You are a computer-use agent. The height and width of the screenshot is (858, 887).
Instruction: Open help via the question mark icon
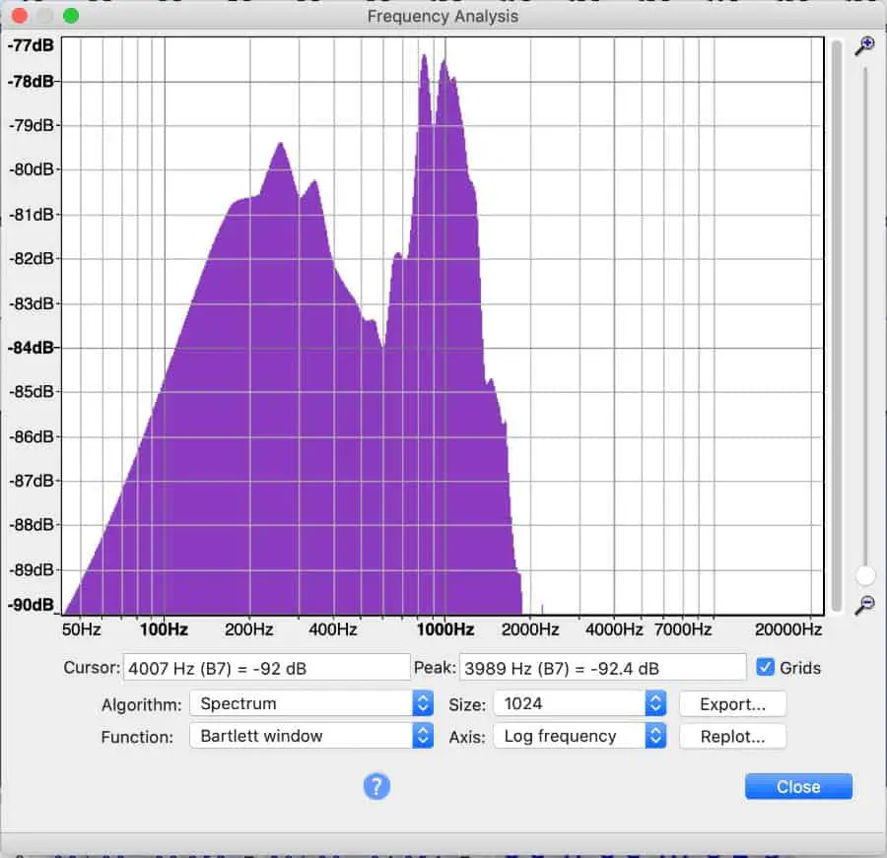tap(376, 786)
